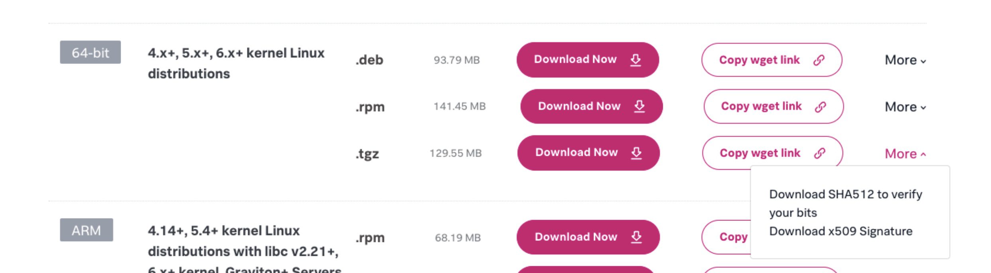Image resolution: width=991 pixels, height=273 pixels.
Task: Expand More options for .rpm row
Action: 905,107
